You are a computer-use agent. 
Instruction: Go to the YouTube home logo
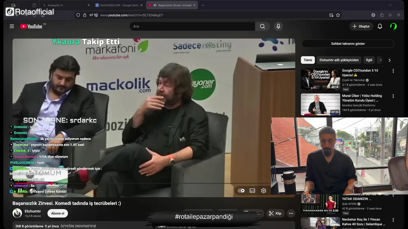click(31, 26)
